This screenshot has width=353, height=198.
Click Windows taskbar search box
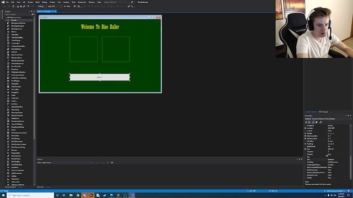click(x=30, y=195)
